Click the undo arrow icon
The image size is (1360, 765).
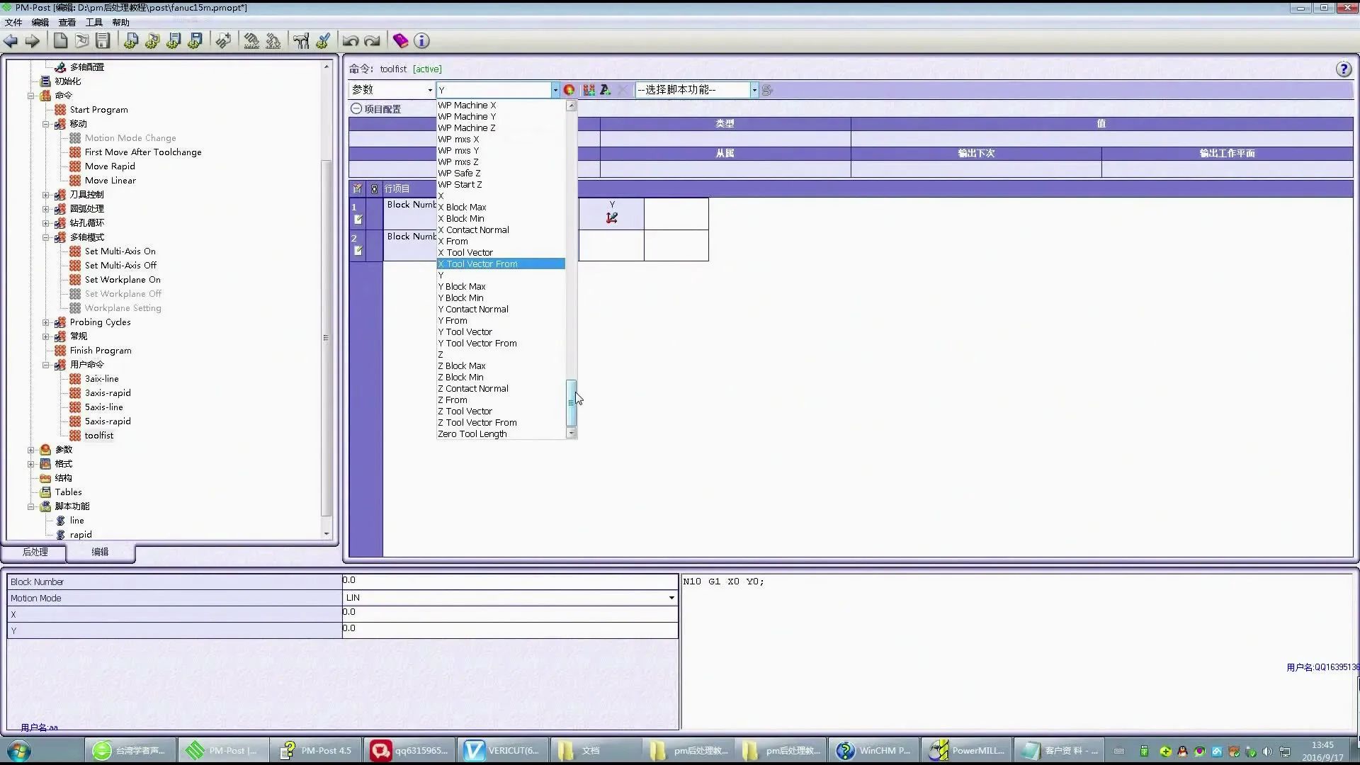coord(350,41)
